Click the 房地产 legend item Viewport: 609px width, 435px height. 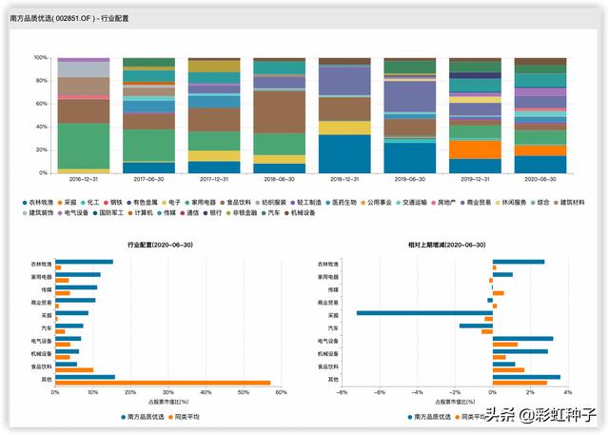(x=443, y=203)
